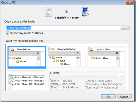Collapse the Genre folder in second preview
136x102 pixels.
click(50, 58)
